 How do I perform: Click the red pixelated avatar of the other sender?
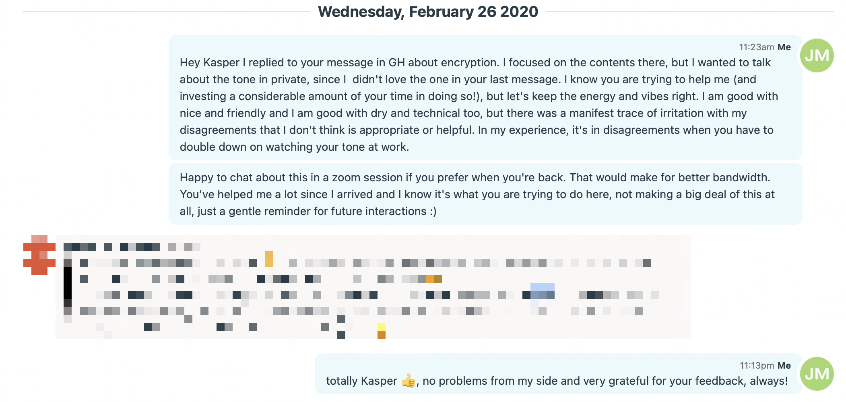[39, 255]
